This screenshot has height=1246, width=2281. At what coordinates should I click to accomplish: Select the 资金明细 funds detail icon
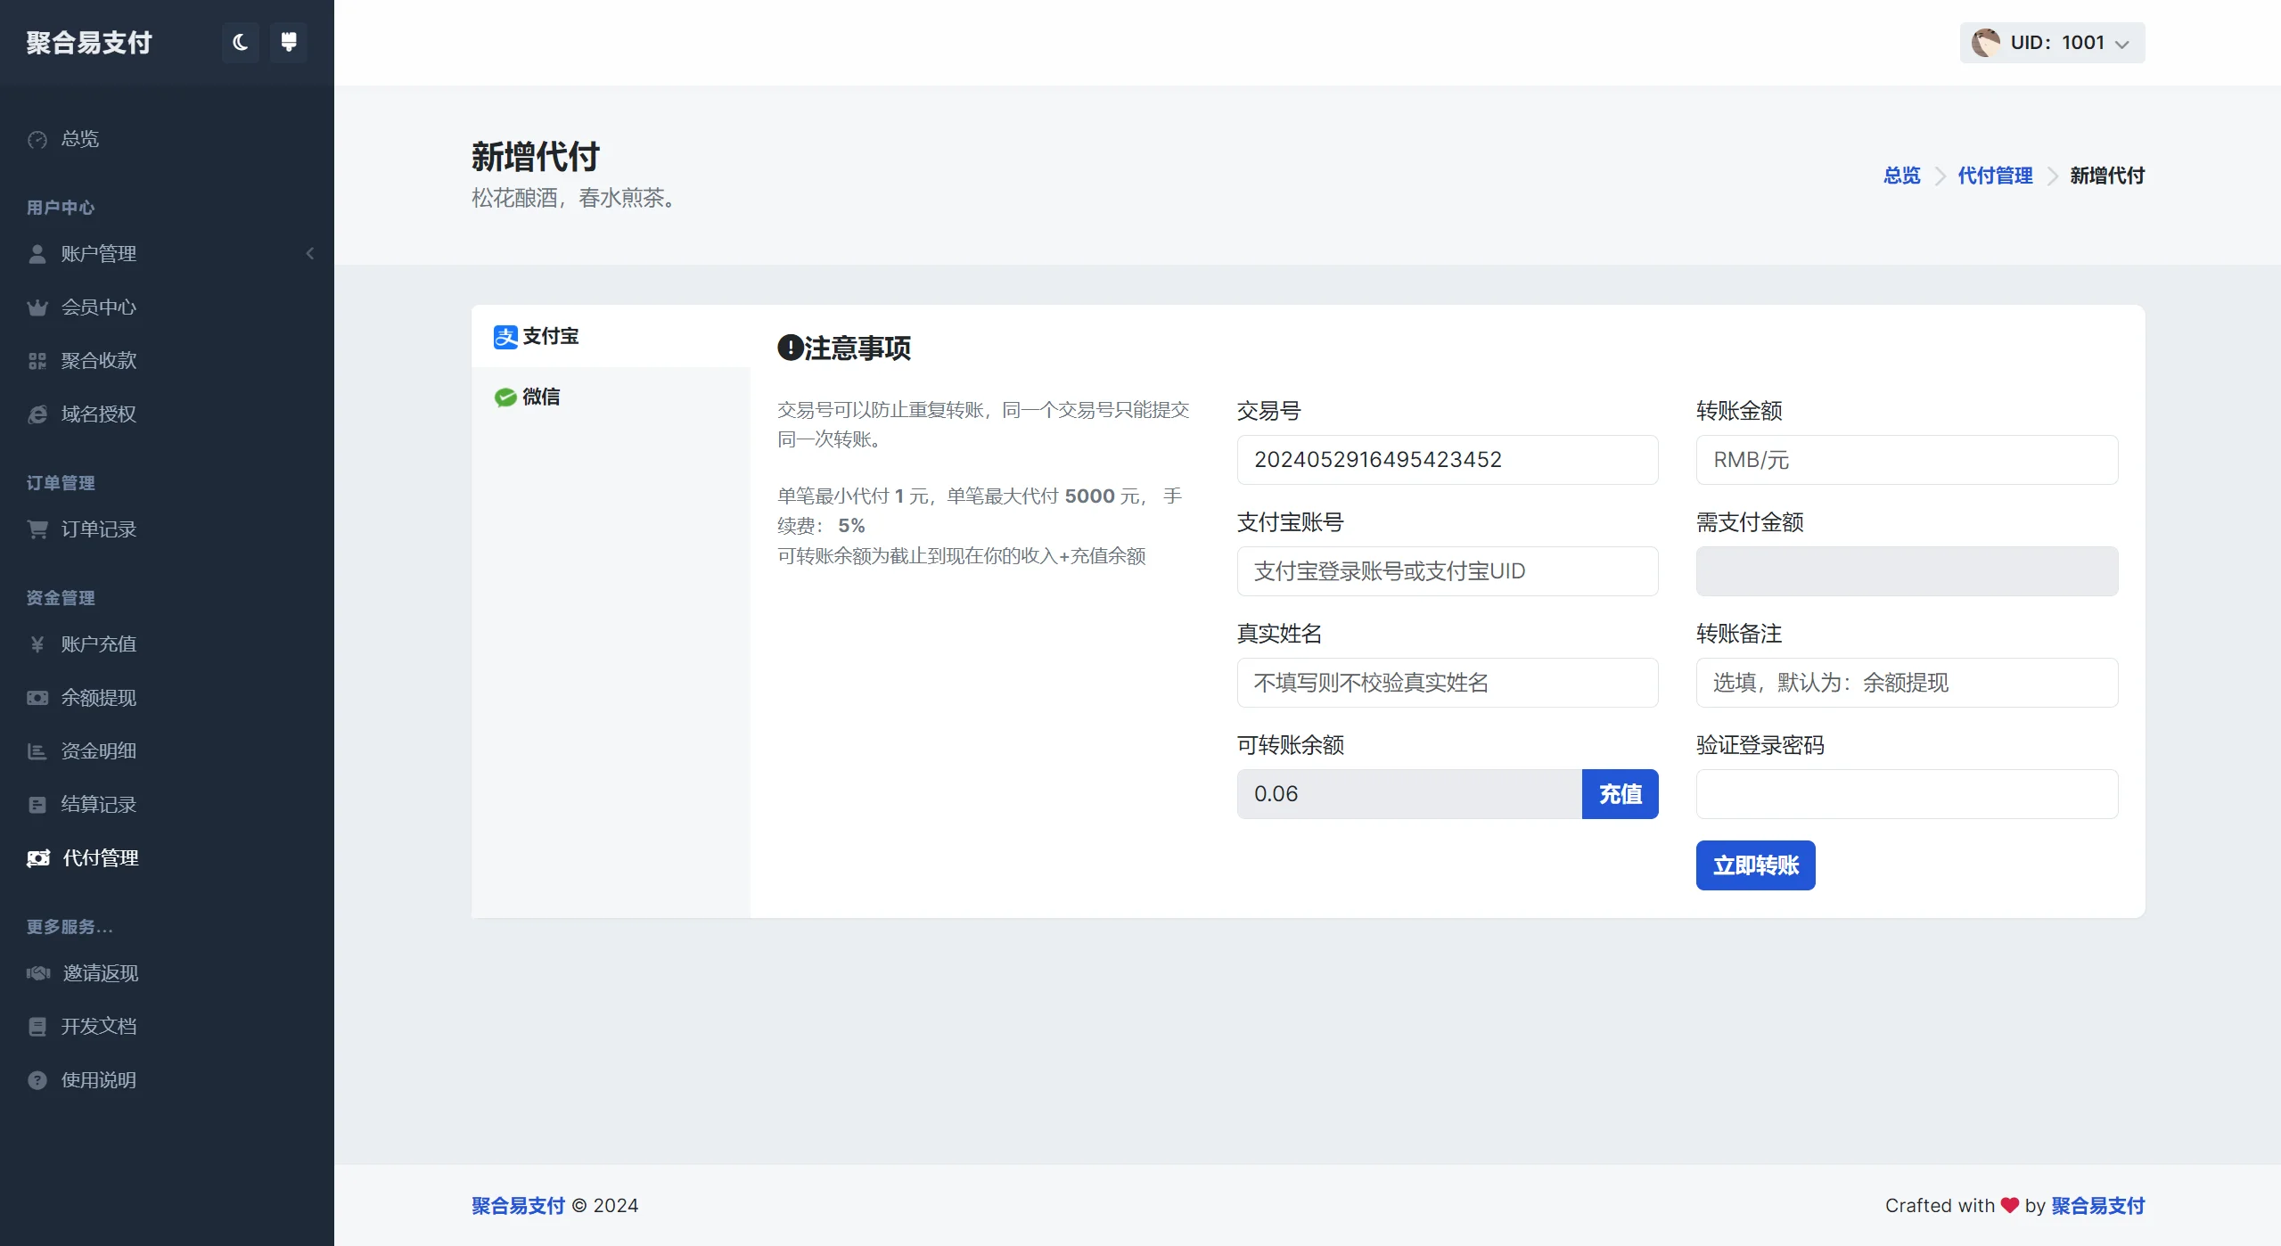[x=37, y=750]
